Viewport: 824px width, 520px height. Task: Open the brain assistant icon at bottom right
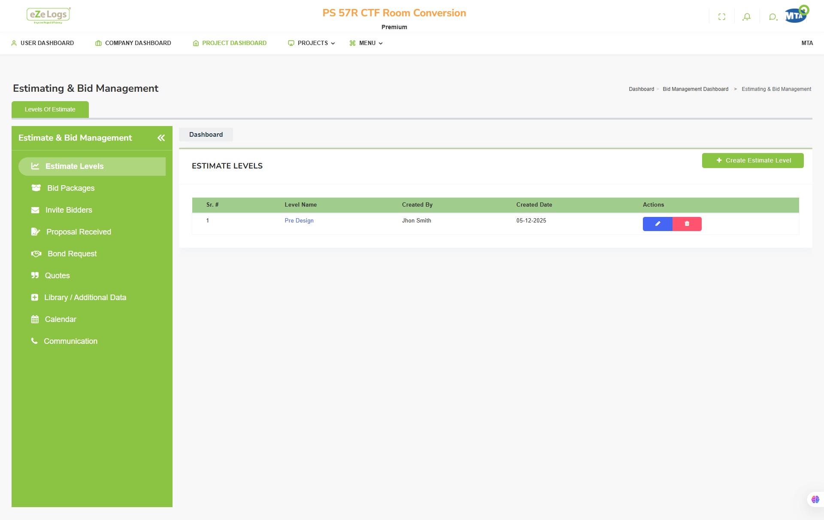coord(815,499)
